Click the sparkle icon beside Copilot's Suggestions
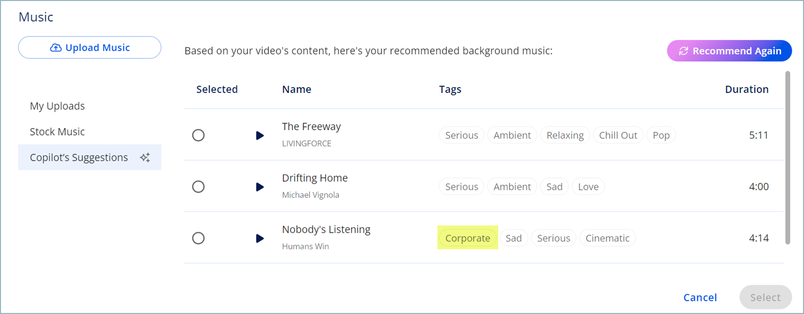Screen dimensions: 804x314 click(x=145, y=158)
